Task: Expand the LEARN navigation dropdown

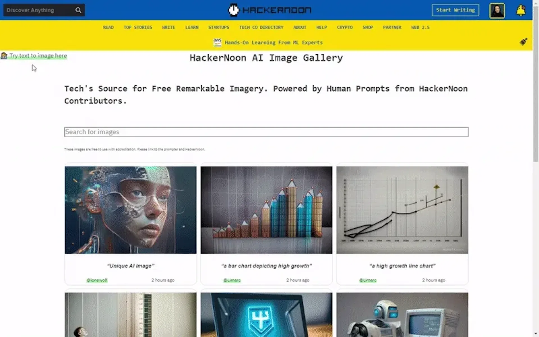Action: (192, 27)
